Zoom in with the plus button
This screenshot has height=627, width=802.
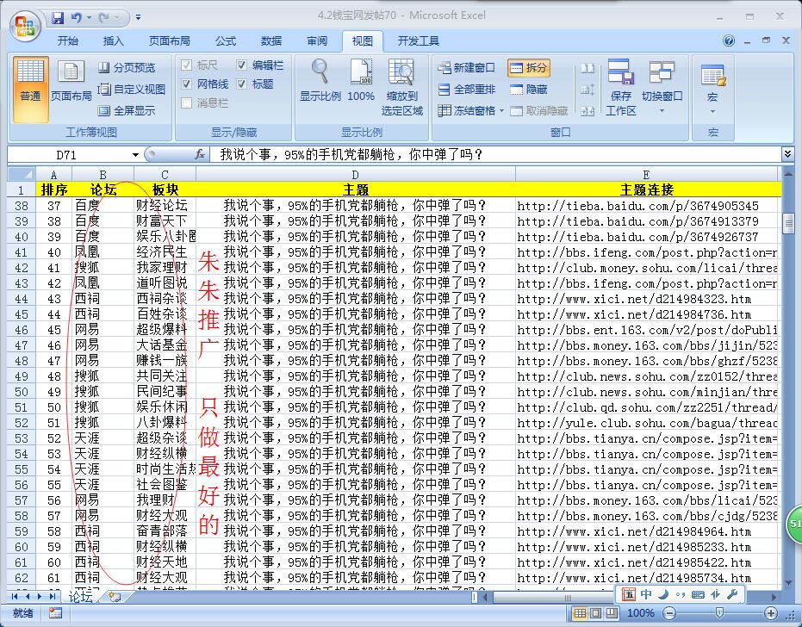pos(771,612)
